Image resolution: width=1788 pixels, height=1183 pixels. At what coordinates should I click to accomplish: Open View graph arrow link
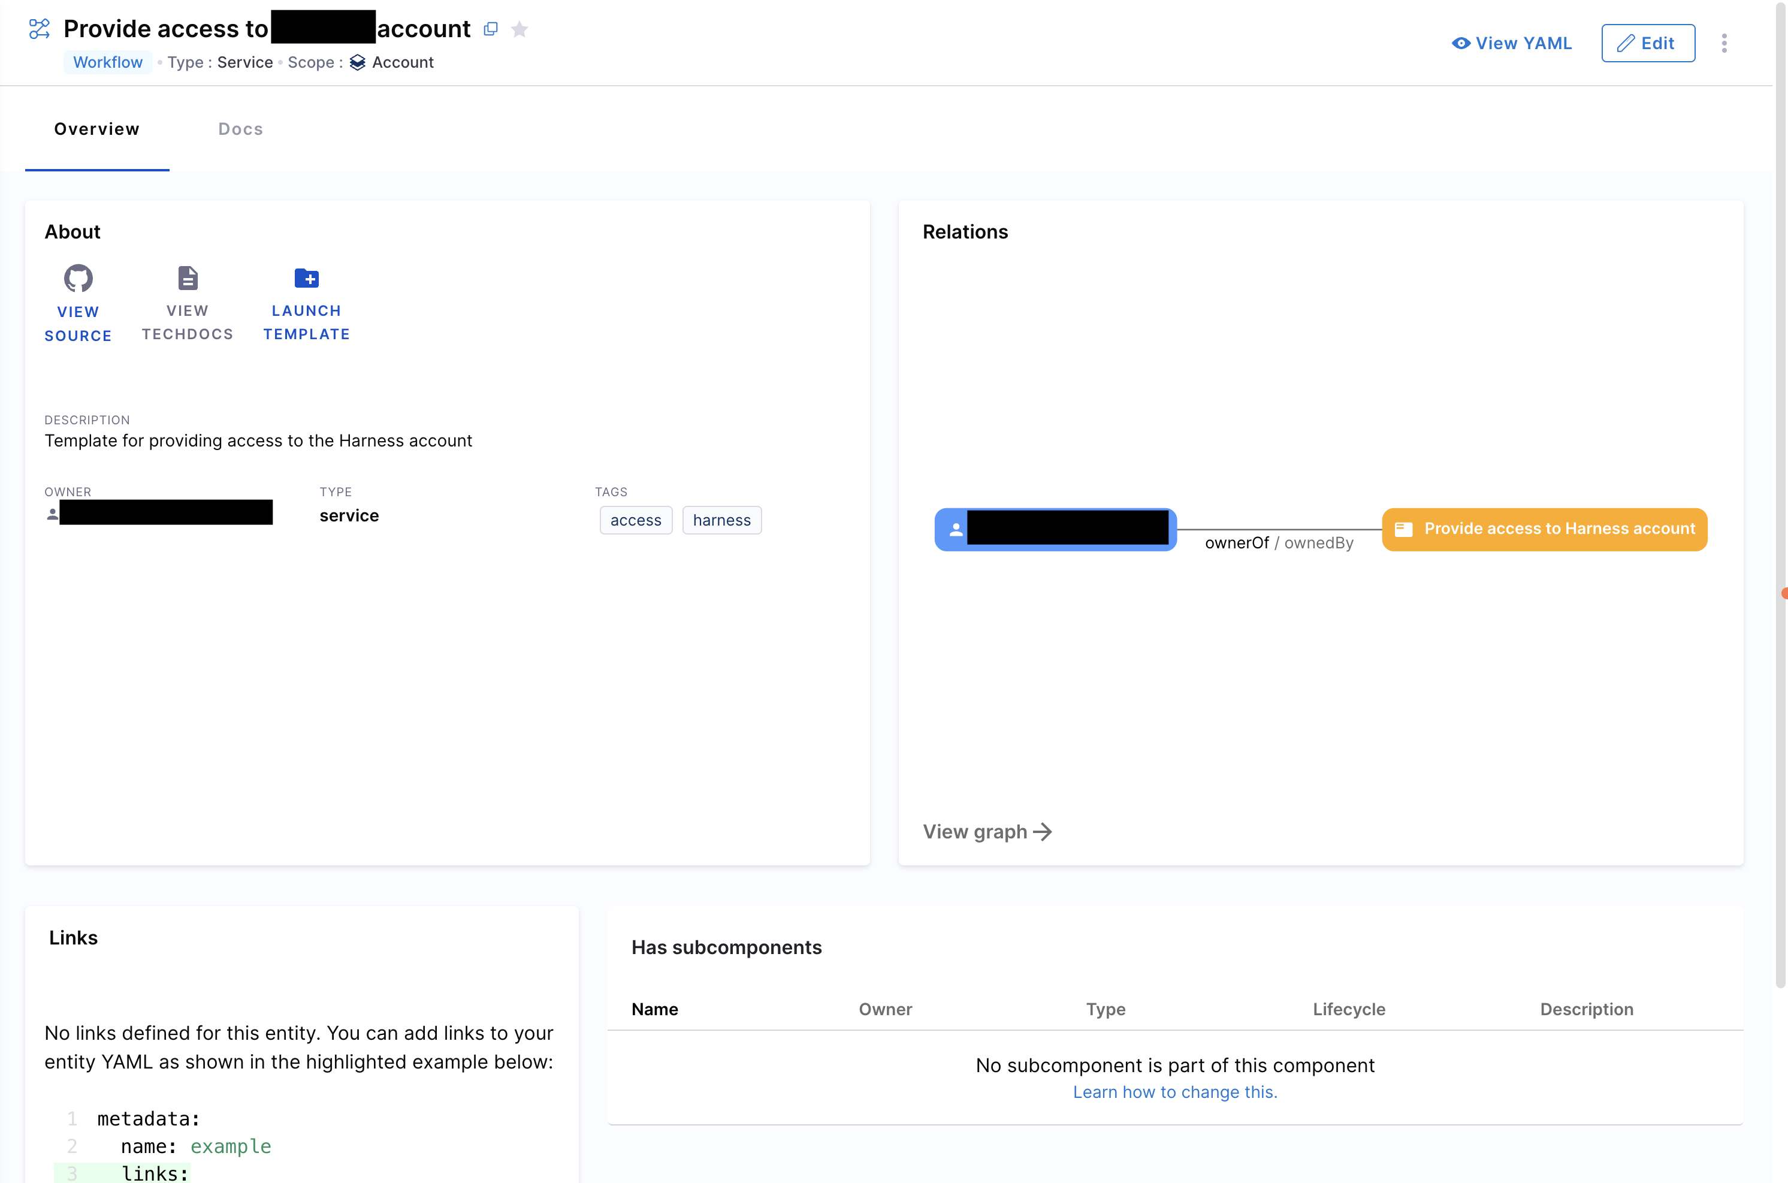tap(987, 831)
